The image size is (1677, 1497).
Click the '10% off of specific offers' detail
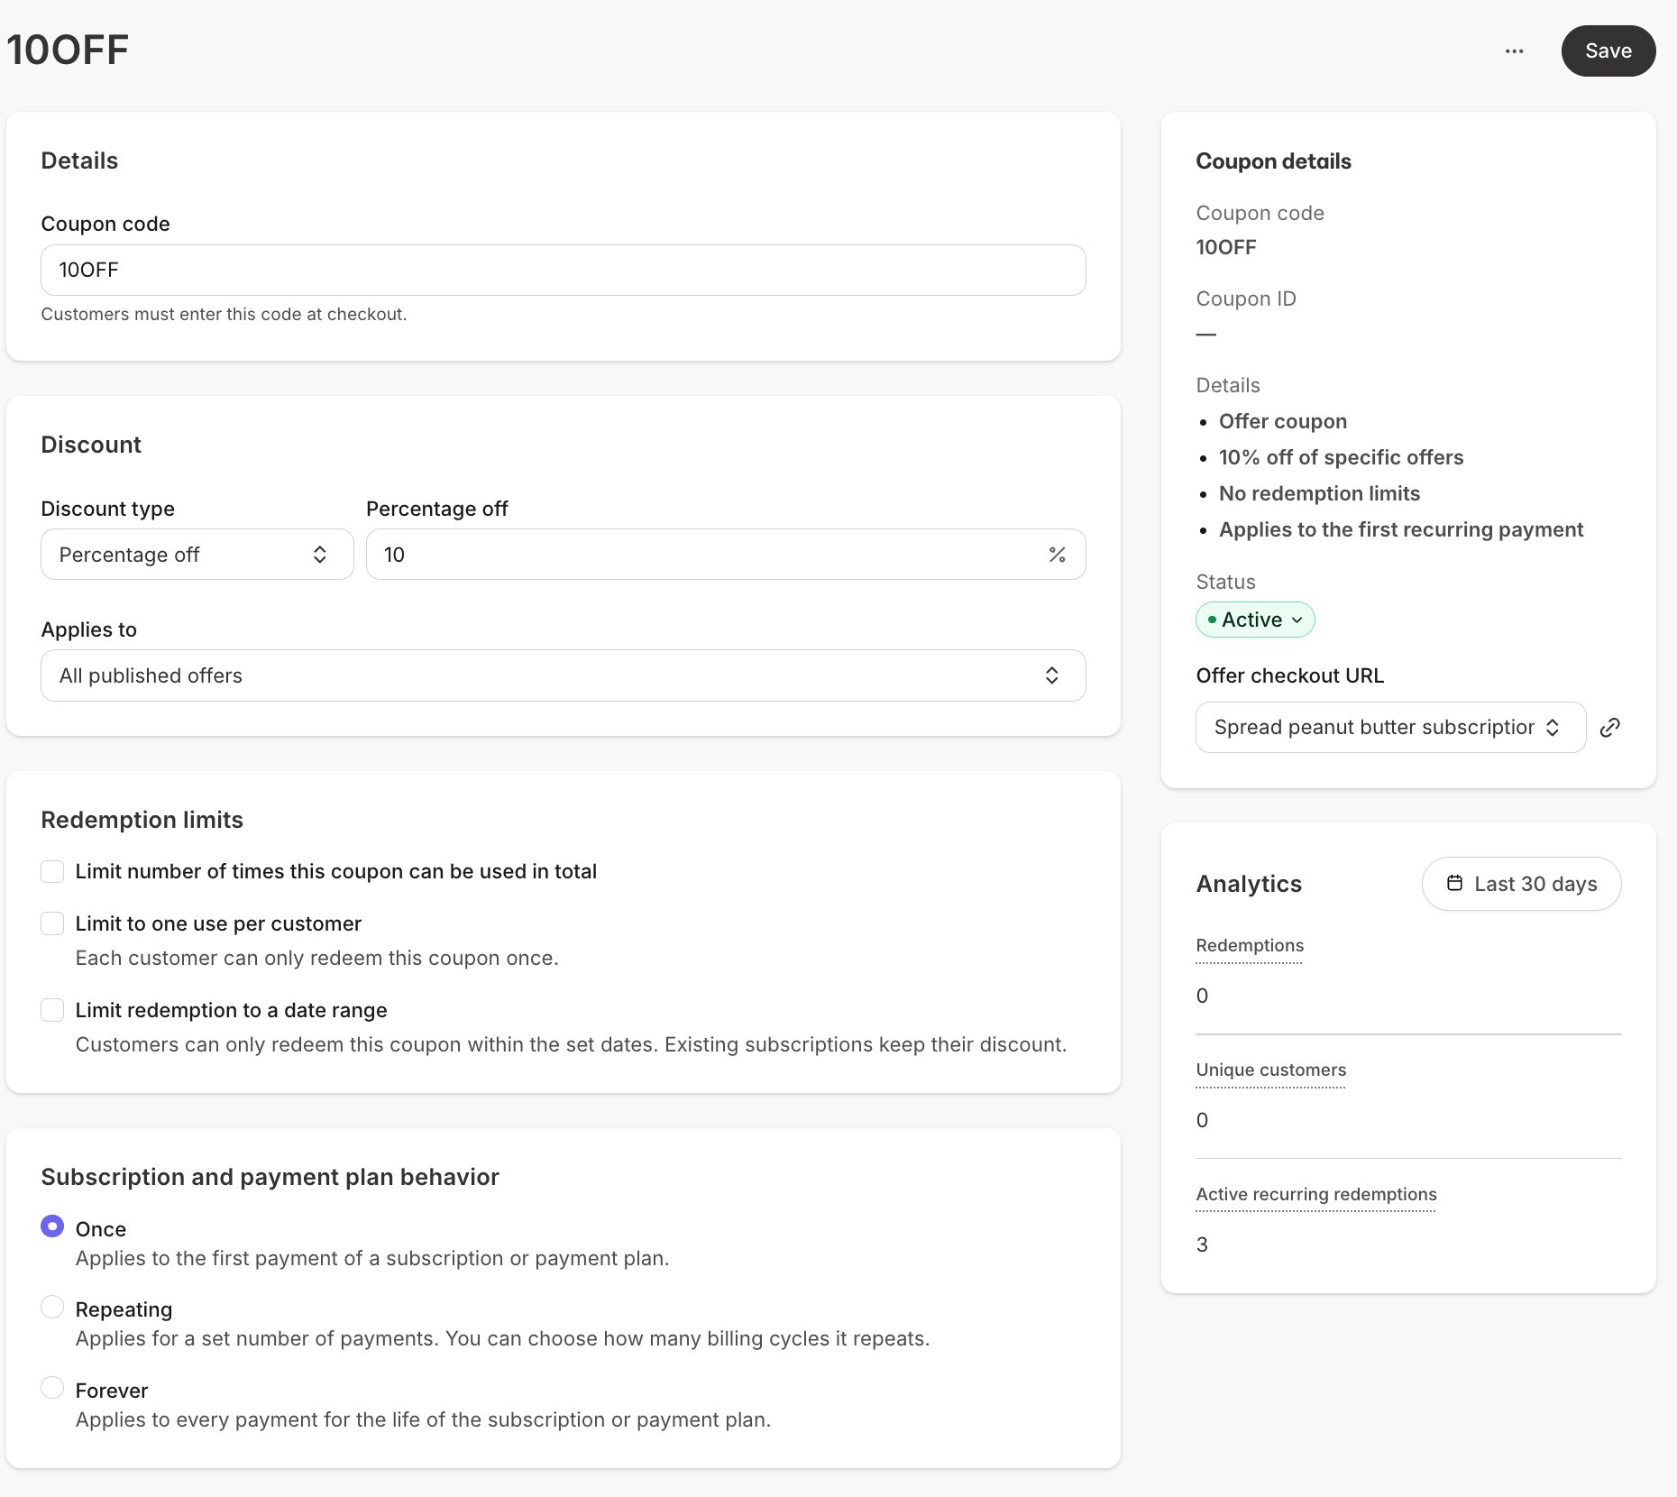[1342, 458]
